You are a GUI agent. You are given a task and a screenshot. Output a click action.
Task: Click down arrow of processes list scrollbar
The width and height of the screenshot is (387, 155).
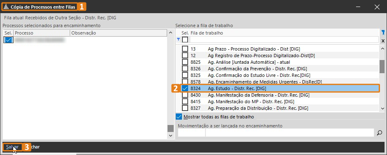(x=170, y=136)
